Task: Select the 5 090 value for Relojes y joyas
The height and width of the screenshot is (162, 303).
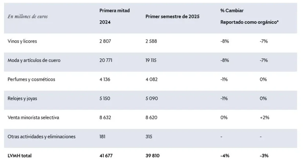Action: point(151,98)
